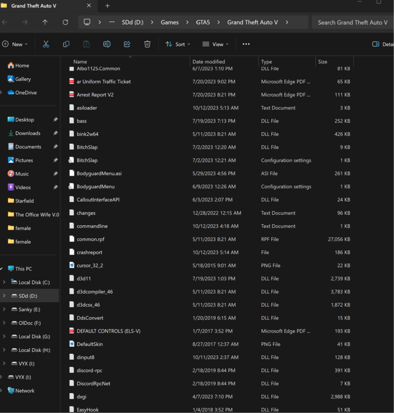Click PDF icon of ar Uniform Traffic Ticket

point(72,81)
